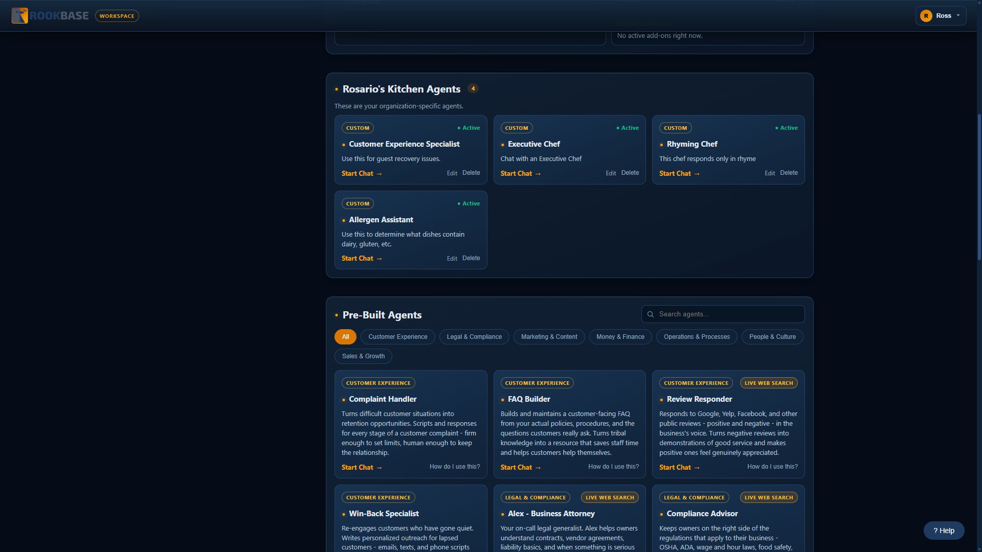
Task: Select the Money & Finance filter chip
Action: pyautogui.click(x=620, y=337)
